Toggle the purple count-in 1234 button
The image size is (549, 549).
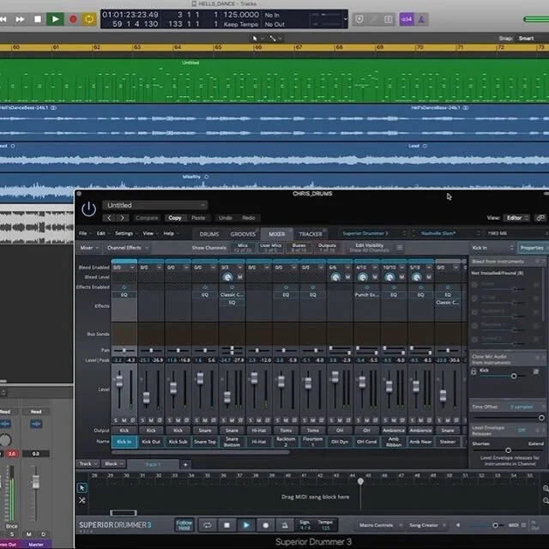406,19
